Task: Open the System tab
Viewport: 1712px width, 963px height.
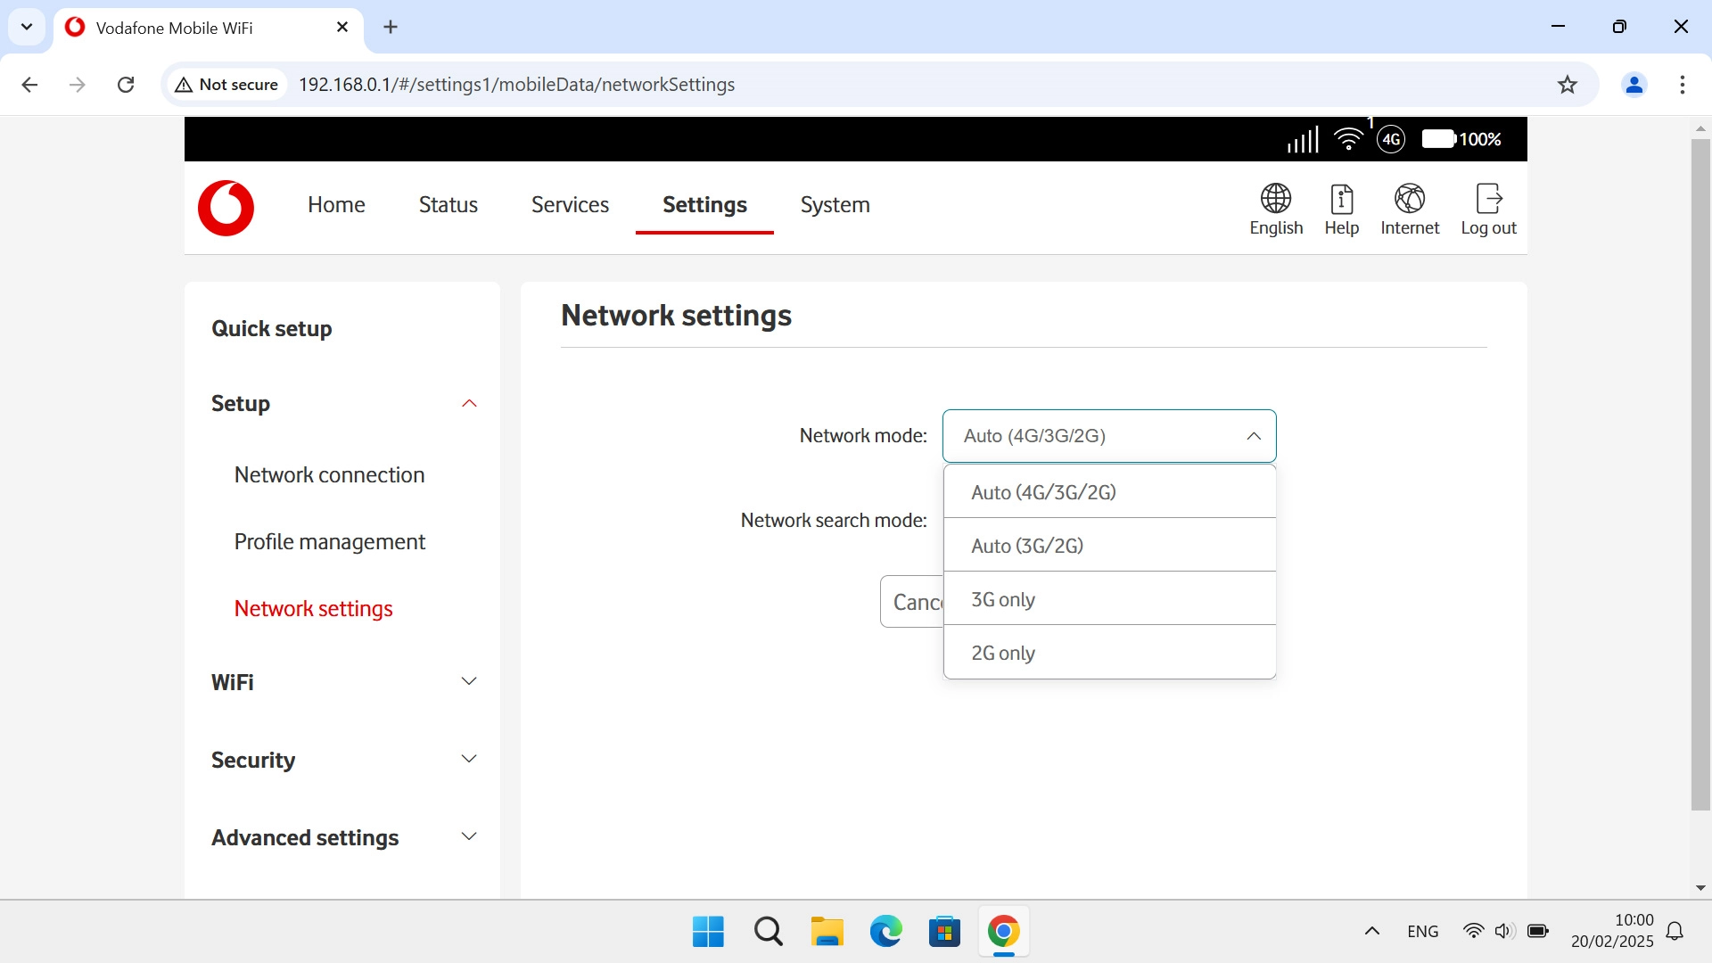Action: coord(835,205)
